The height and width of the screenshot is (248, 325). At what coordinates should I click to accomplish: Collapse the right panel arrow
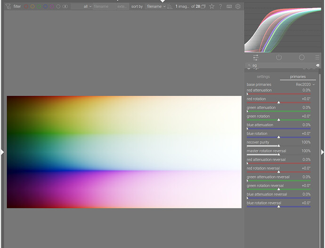click(x=323, y=152)
